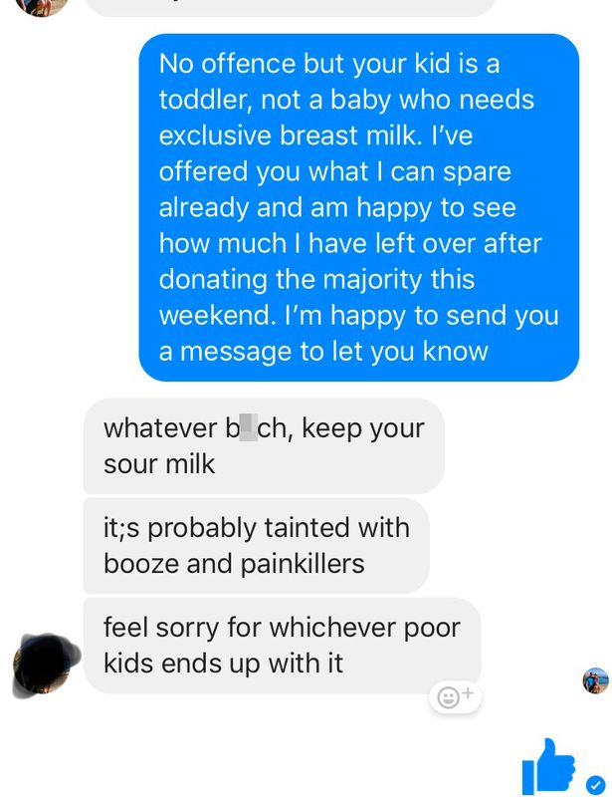Screen dimensions: 612x800
Task: Click the partial avatar at the top left
Action: [42, 7]
